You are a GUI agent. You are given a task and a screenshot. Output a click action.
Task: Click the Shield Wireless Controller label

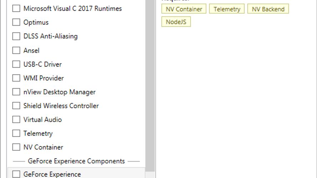click(x=61, y=106)
